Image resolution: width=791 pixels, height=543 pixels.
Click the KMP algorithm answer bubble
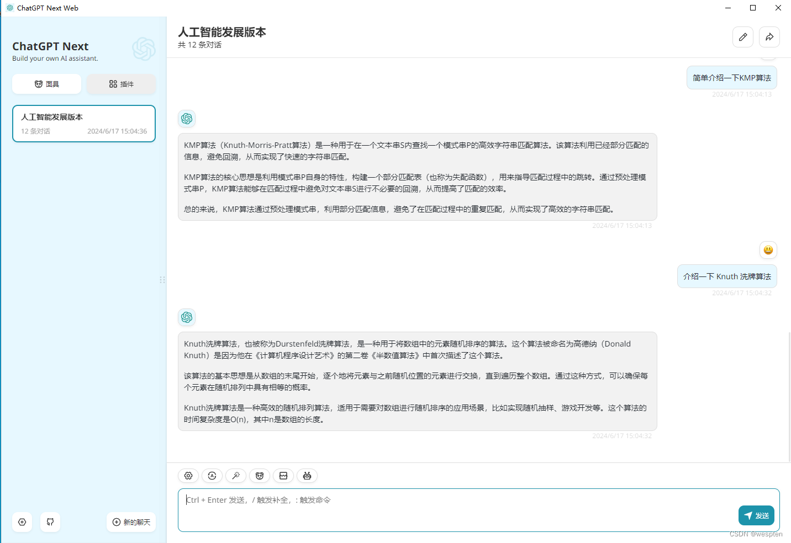[418, 177]
